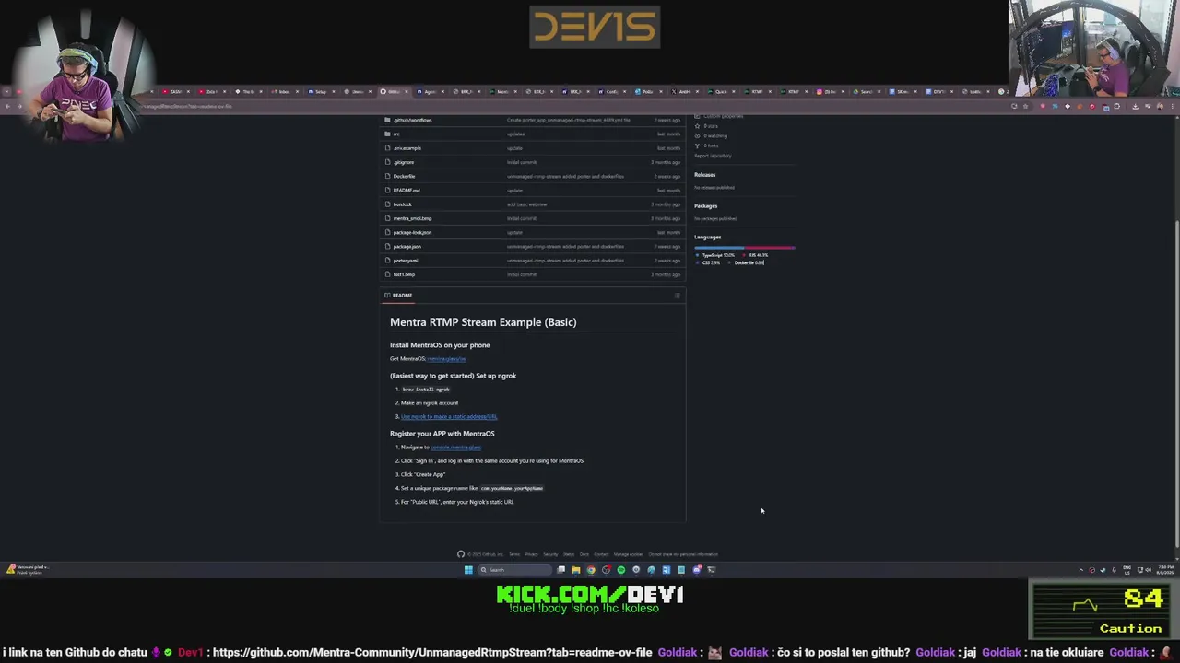
Task: Click the red segment of language bar
Action: (x=770, y=248)
